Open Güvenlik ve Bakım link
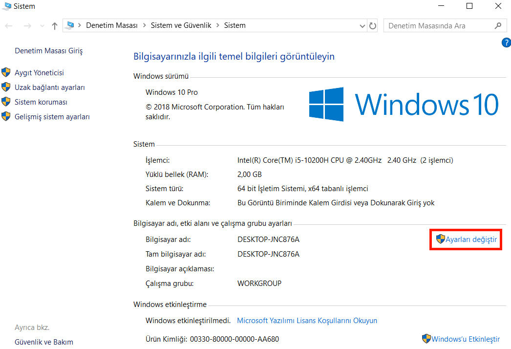 43,342
